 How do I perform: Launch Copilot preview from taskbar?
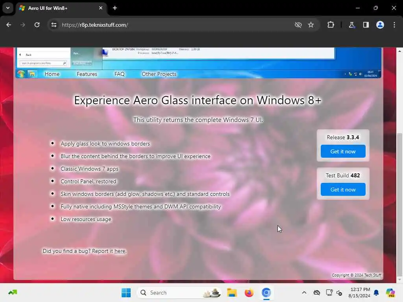coord(390,293)
